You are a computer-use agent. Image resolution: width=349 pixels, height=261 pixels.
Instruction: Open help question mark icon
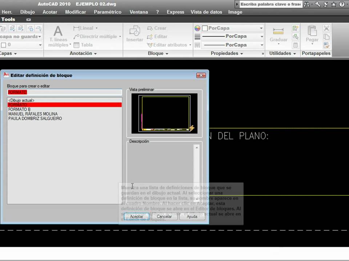[x=342, y=4]
